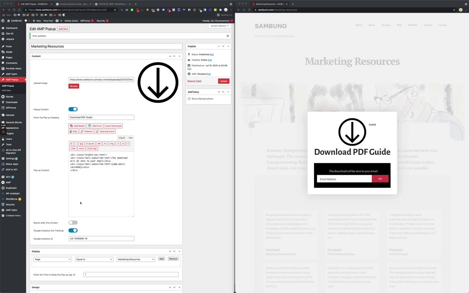
Task: Click Add New button beside page title
Action: (63, 29)
